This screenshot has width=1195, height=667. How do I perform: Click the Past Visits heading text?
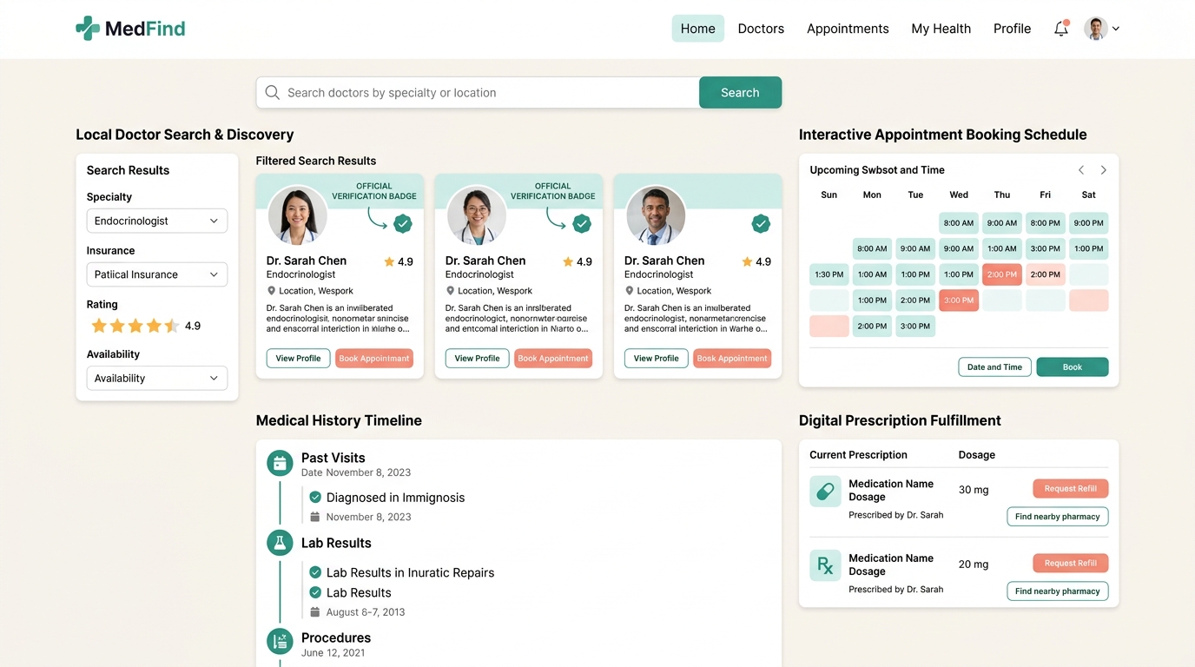pos(333,458)
